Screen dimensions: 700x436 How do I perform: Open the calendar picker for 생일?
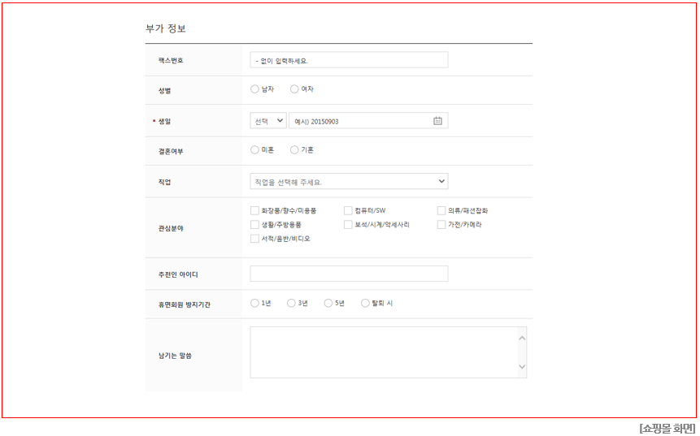437,121
